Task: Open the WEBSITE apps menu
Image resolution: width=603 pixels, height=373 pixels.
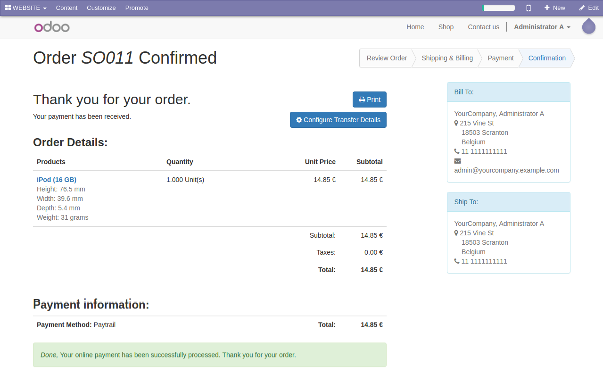Action: point(26,8)
